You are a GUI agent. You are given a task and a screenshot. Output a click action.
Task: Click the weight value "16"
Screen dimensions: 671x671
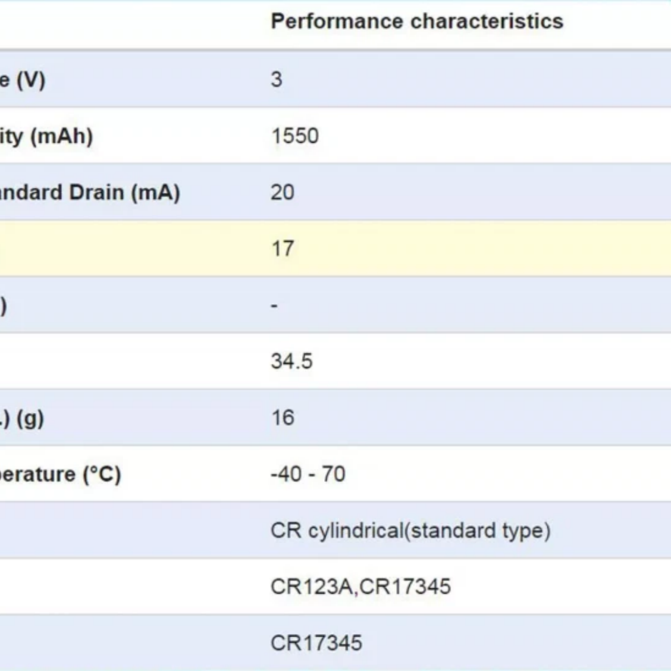pos(283,418)
